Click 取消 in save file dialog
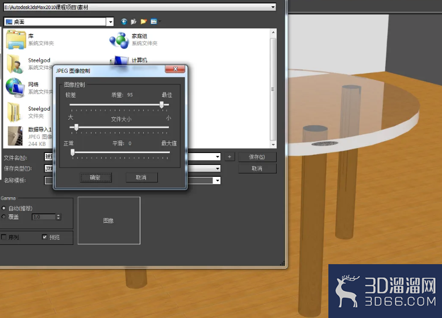Screen dimensions: 442x318 (x=257, y=168)
